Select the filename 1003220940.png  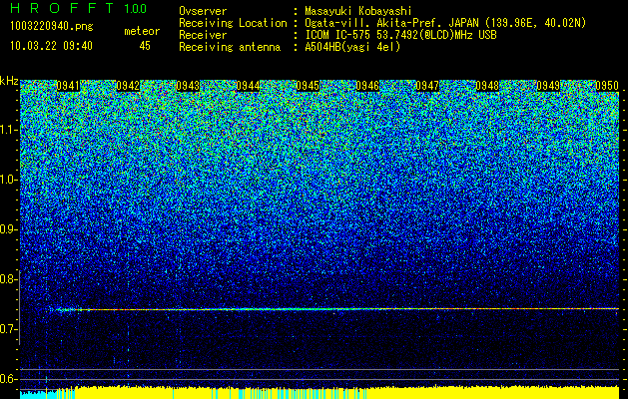click(x=52, y=26)
